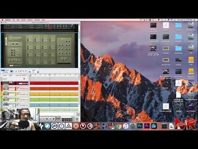Open iTunes from the dock
This screenshot has height=149, width=198.
[125, 126]
